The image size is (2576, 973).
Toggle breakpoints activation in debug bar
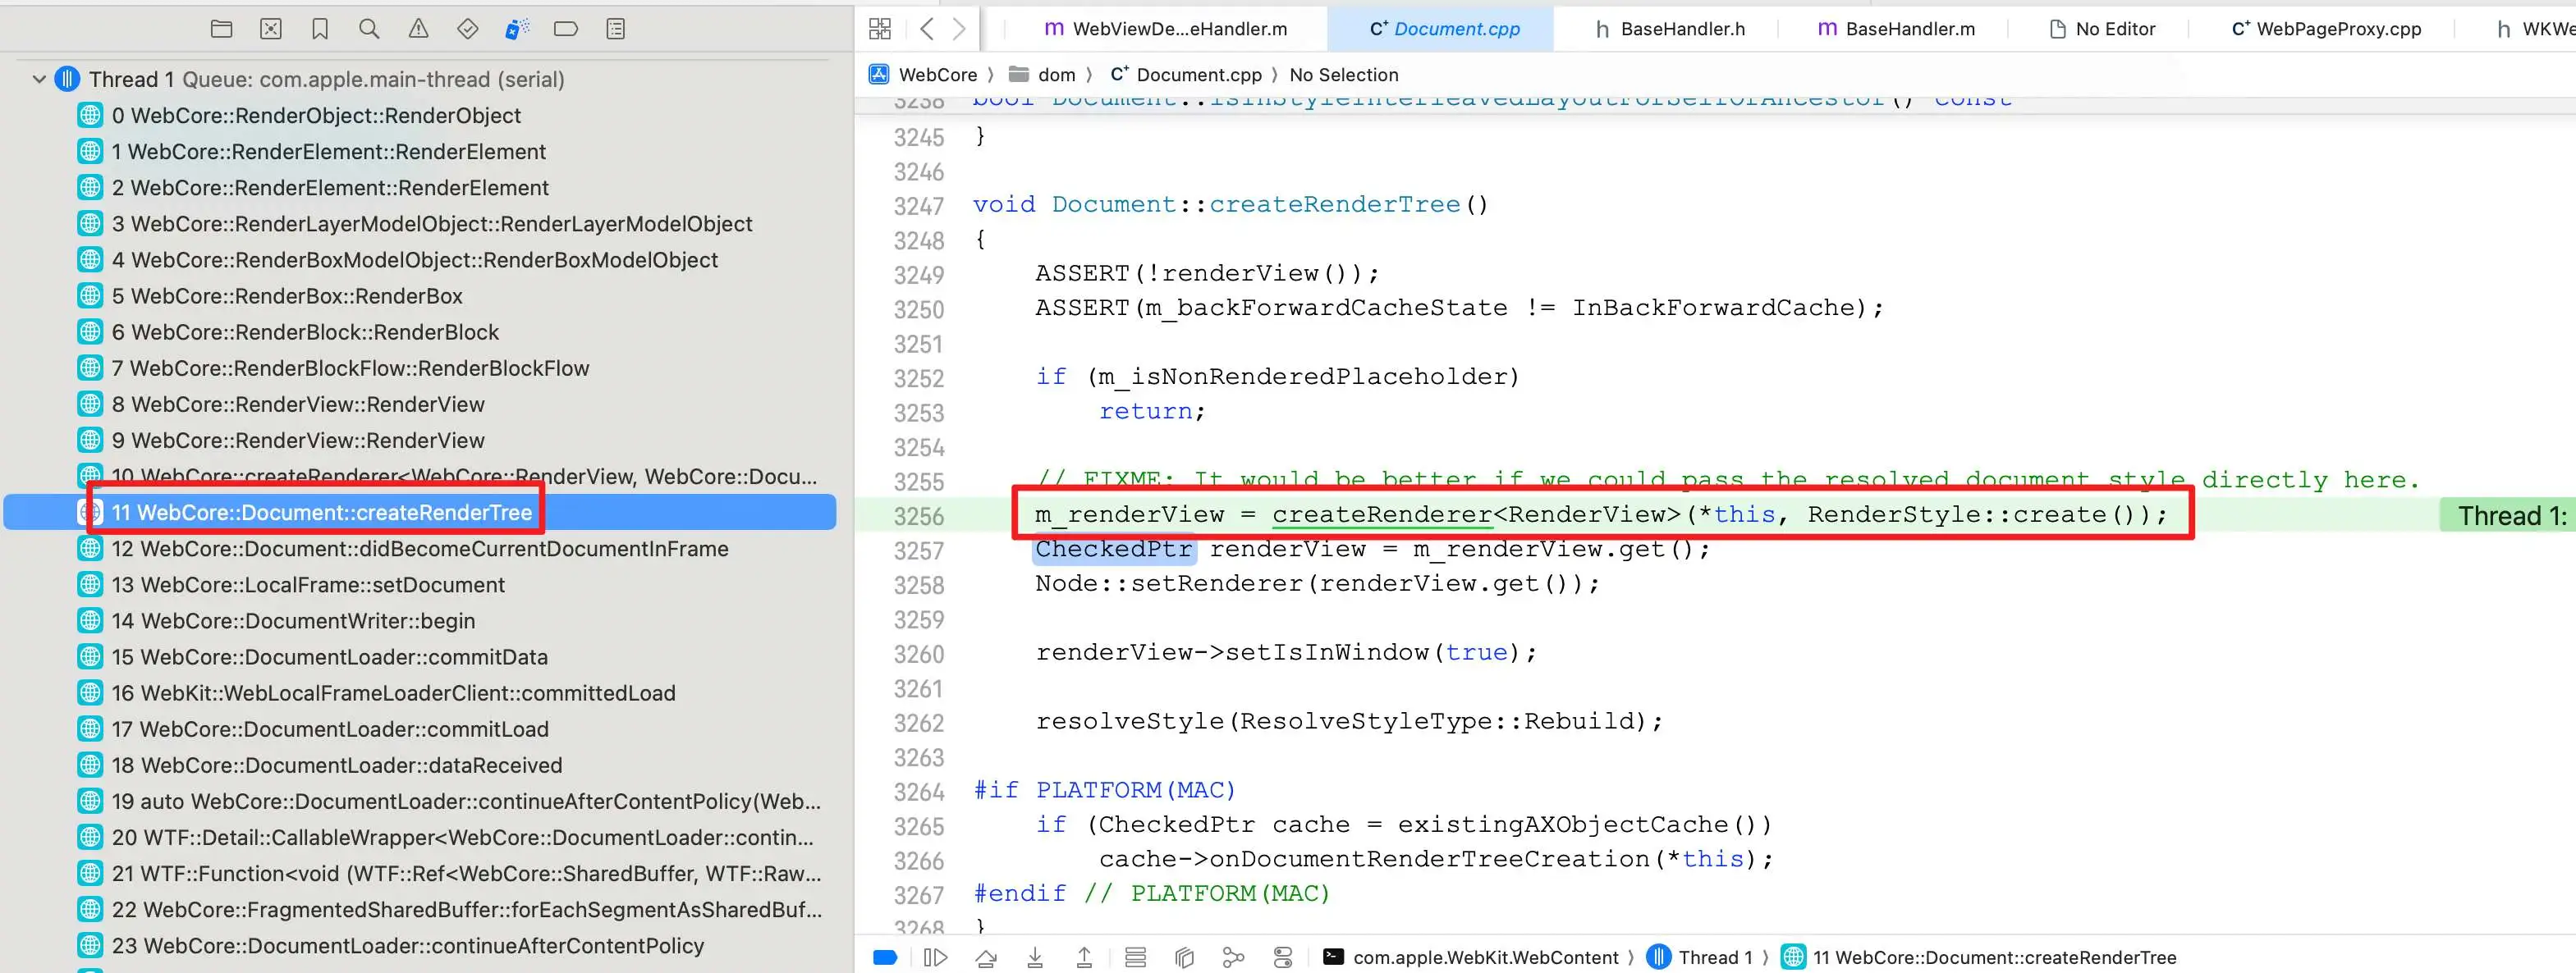click(x=885, y=958)
